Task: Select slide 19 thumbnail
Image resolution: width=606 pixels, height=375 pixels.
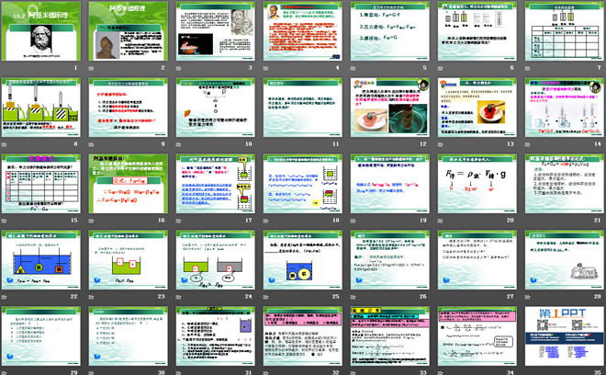Action: [390, 184]
